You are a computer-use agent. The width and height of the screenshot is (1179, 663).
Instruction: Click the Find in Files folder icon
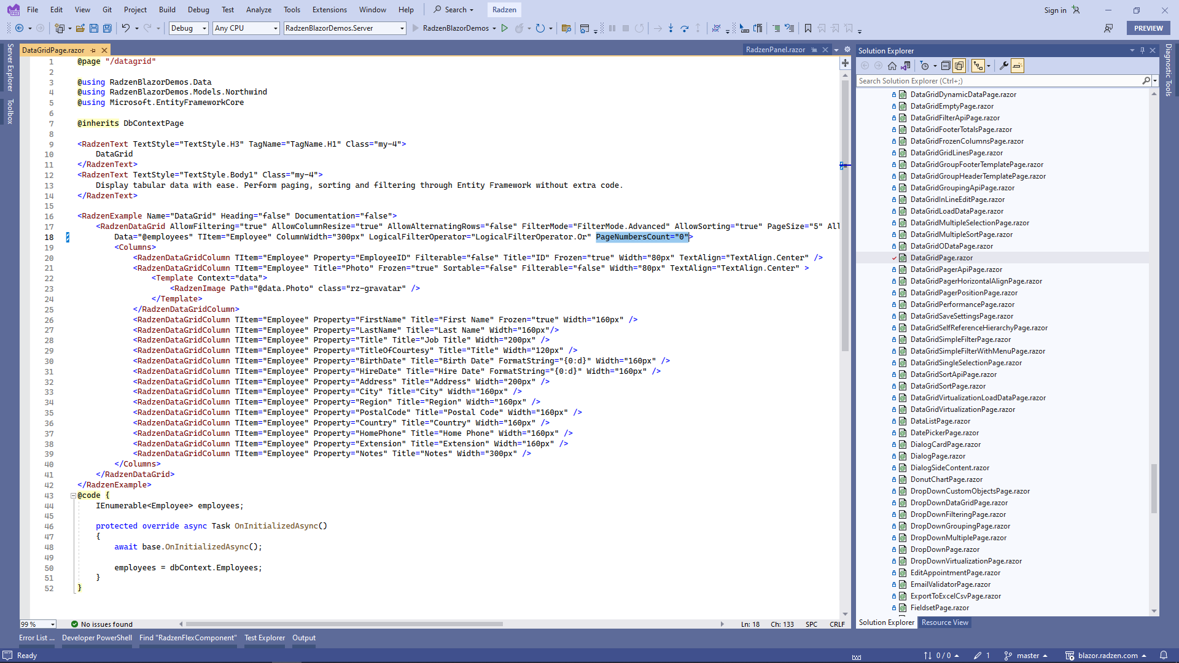pyautogui.click(x=566, y=28)
